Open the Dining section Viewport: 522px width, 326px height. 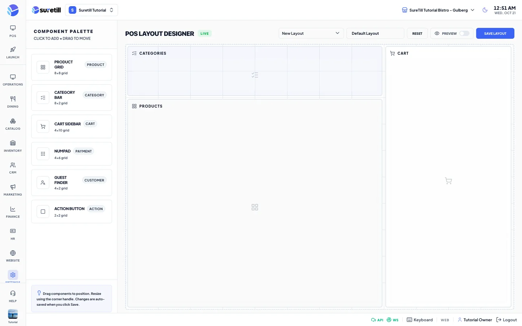(x=13, y=102)
